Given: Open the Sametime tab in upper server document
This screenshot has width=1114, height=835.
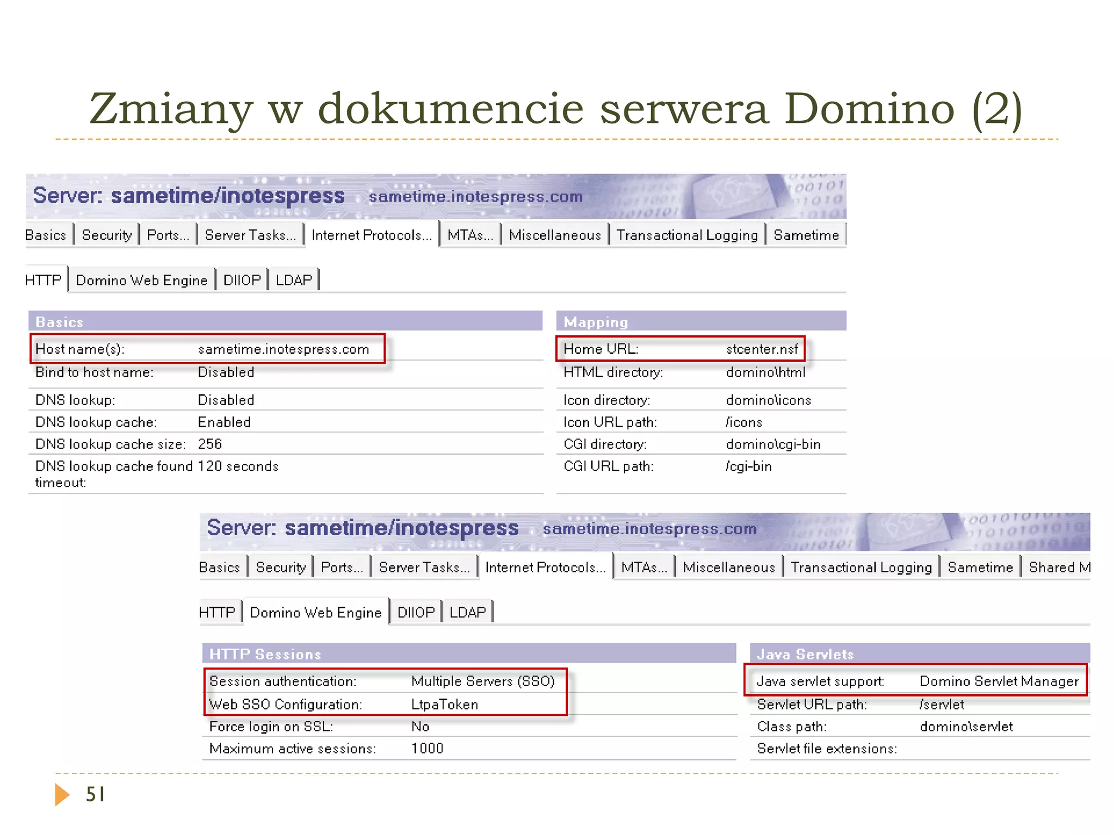Looking at the screenshot, I should point(806,235).
